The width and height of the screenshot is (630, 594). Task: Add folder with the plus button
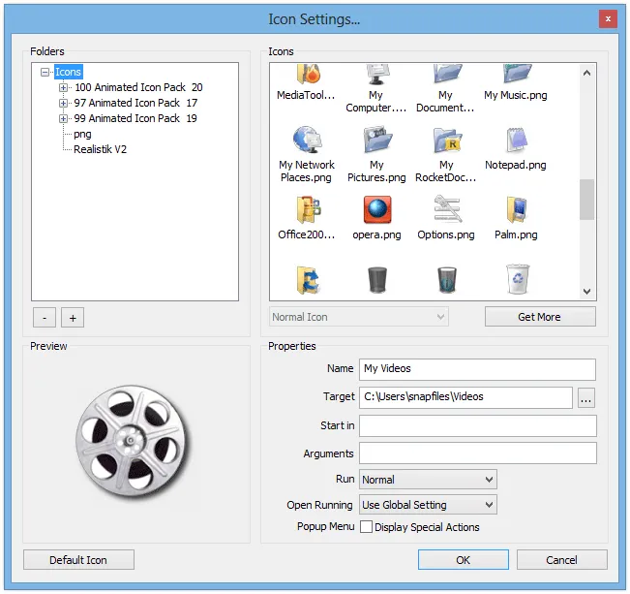[73, 318]
